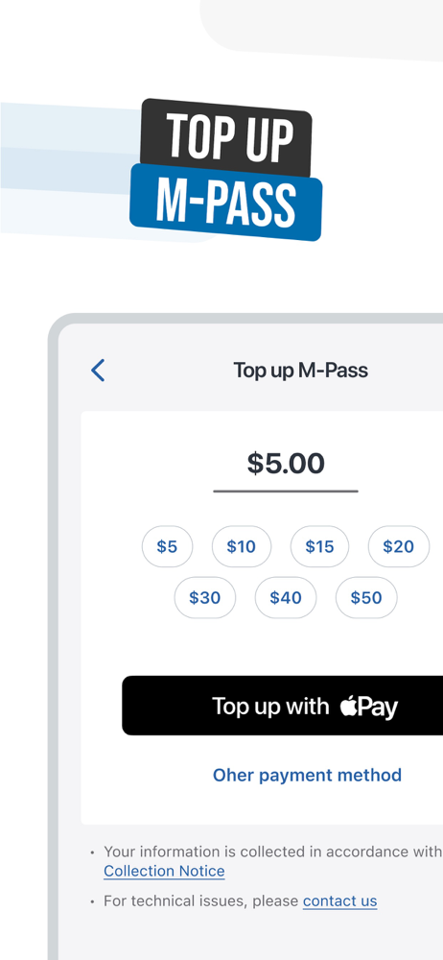443x960 pixels.
Task: Pick the $20 amount chip
Action: pos(398,546)
